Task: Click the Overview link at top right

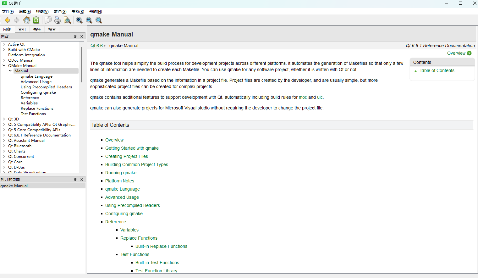Action: coord(456,53)
